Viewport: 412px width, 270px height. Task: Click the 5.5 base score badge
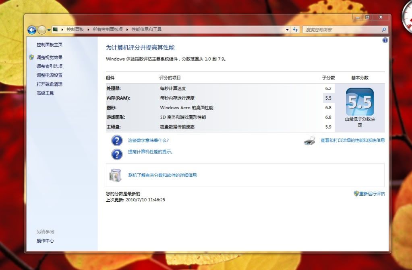[x=360, y=102]
